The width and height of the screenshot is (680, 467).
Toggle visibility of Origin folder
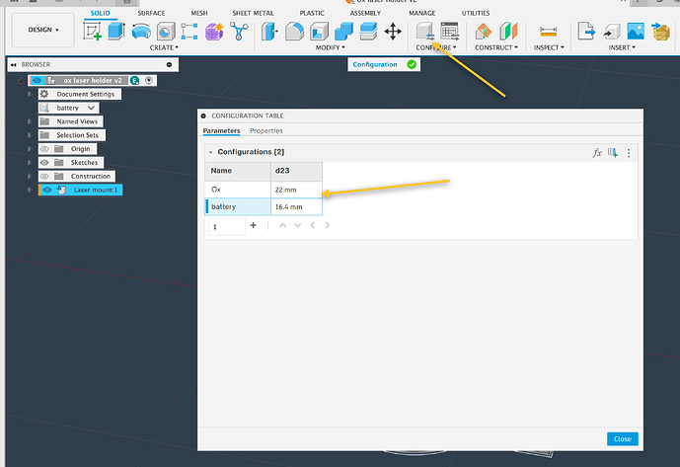point(44,148)
